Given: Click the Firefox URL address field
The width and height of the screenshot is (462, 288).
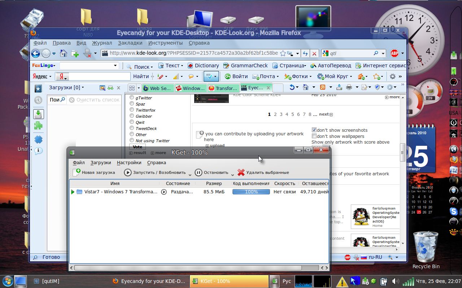Looking at the screenshot, I should 193,53.
